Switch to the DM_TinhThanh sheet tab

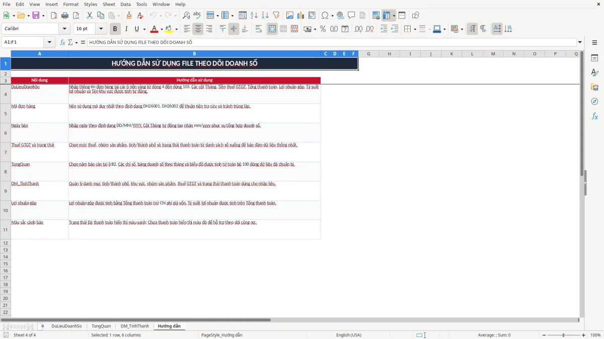pos(135,326)
